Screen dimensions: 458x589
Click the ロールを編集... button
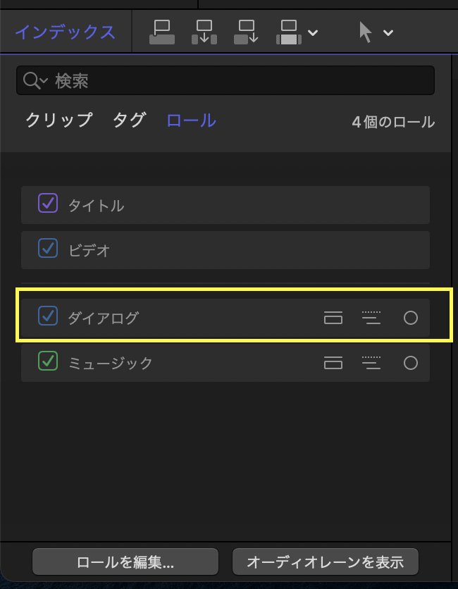125,562
